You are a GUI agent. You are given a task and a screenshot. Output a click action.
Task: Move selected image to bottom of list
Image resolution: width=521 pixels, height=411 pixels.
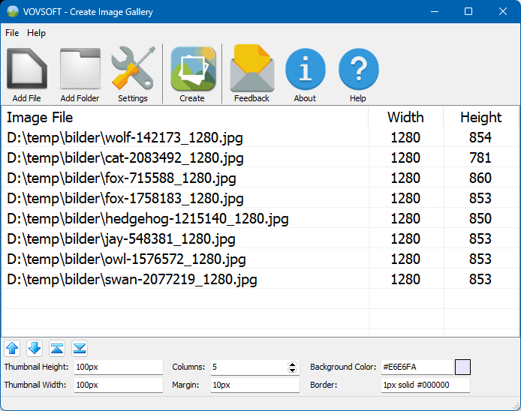point(80,348)
